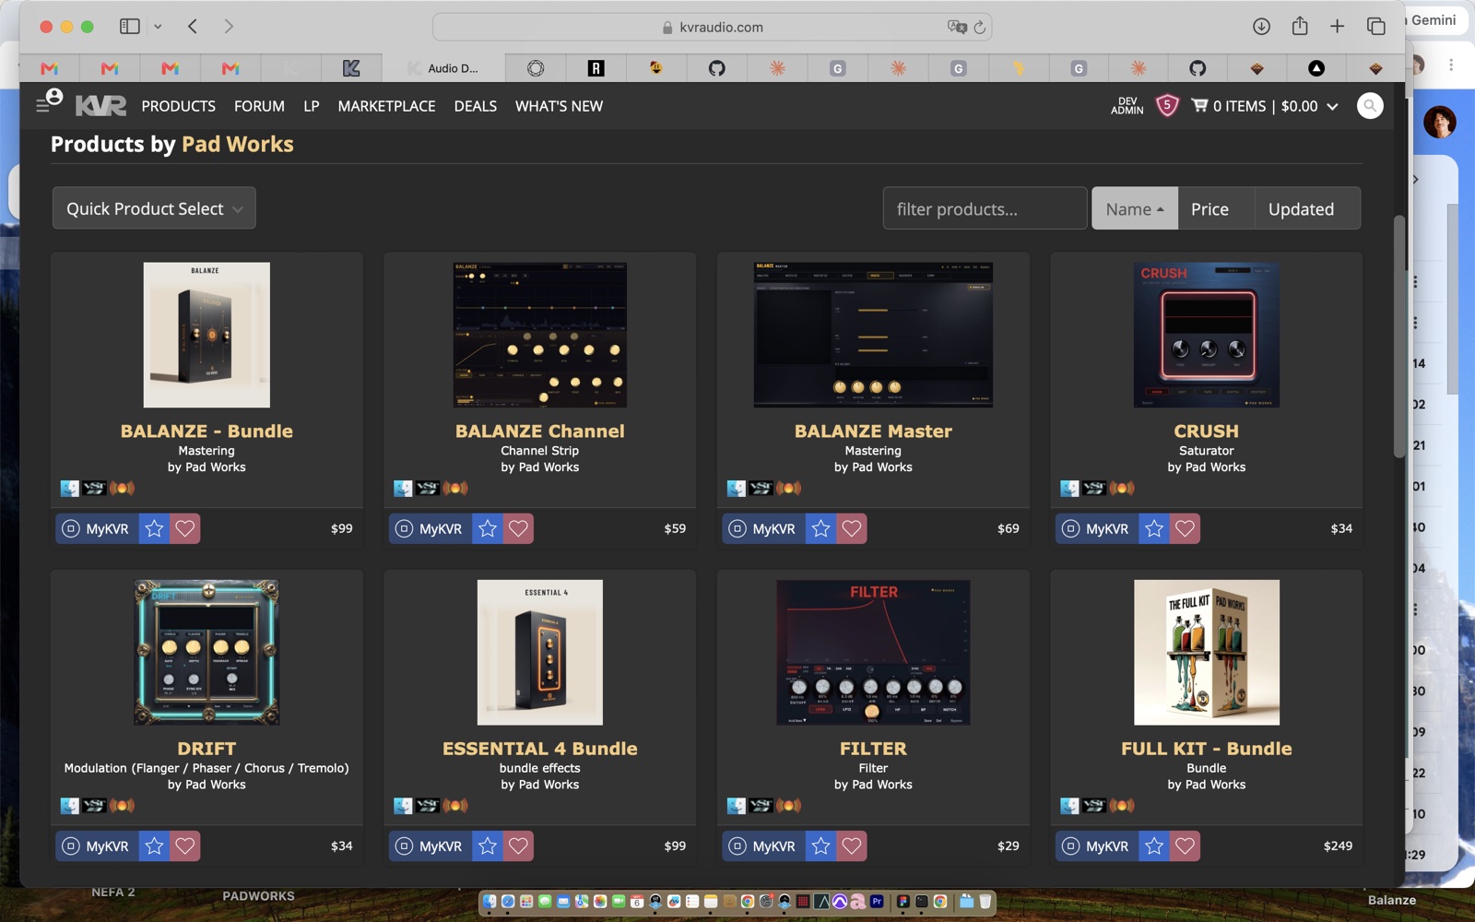1475x922 pixels.
Task: Reload the page with the refresh icon
Action: (x=979, y=28)
